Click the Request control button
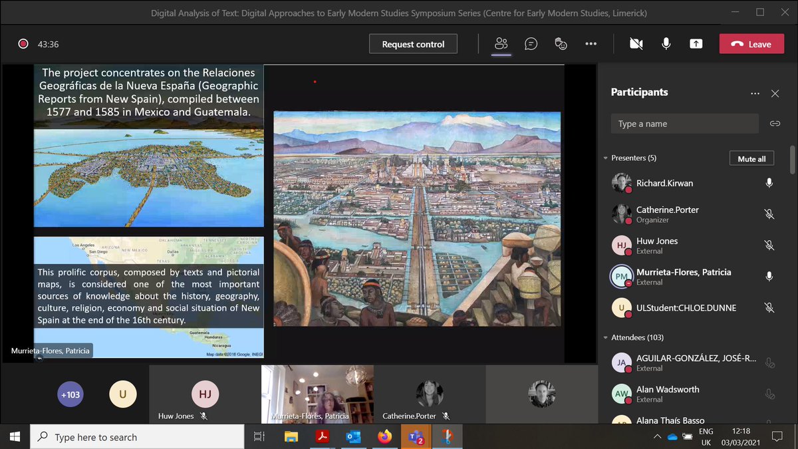 tap(413, 44)
